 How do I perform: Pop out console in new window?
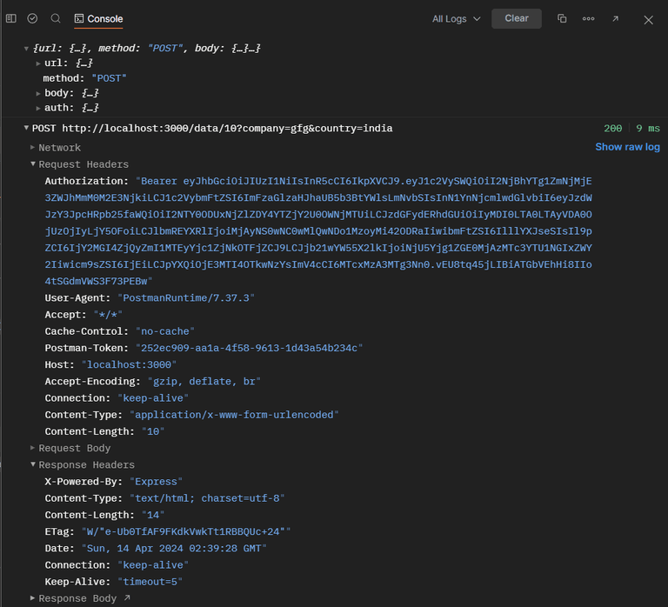point(616,18)
